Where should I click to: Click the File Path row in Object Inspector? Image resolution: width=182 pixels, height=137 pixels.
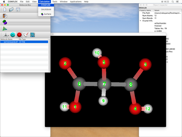(160, 13)
